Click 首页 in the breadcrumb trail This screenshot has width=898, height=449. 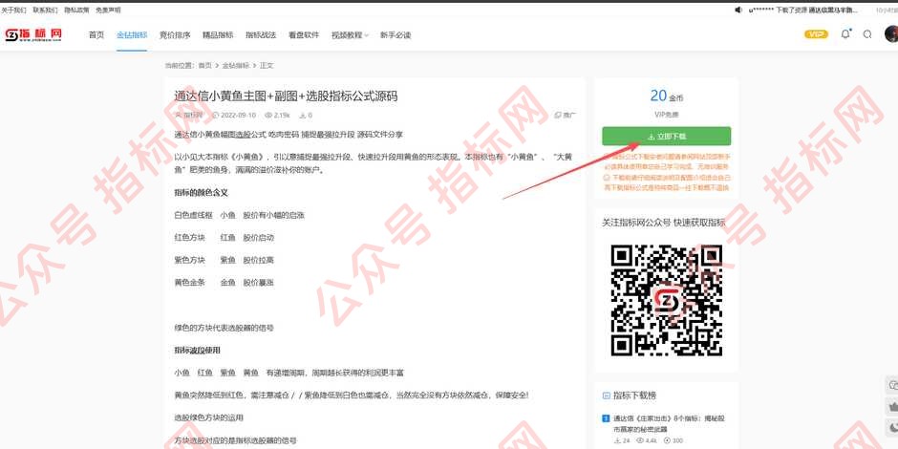coord(204,65)
